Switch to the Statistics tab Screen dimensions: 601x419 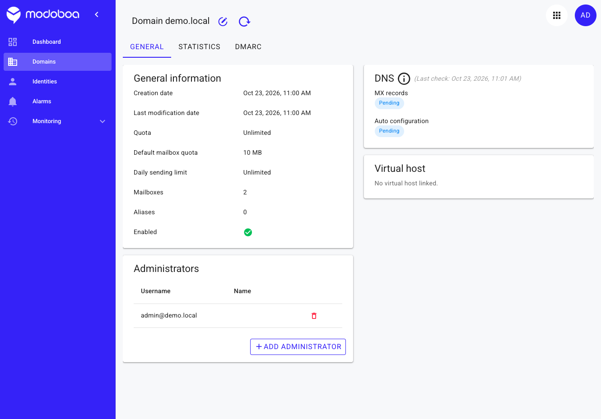coord(199,47)
